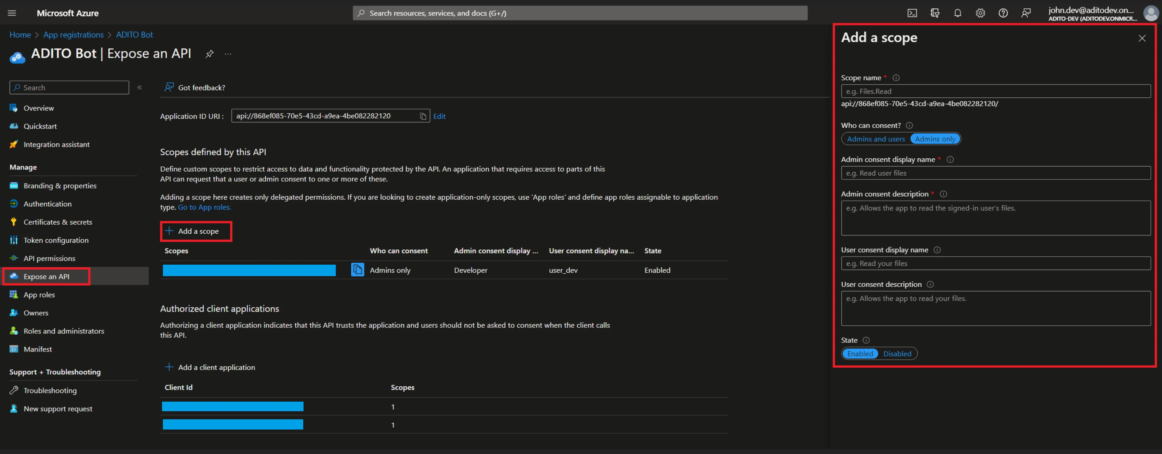Select Admins only consent option

(935, 139)
